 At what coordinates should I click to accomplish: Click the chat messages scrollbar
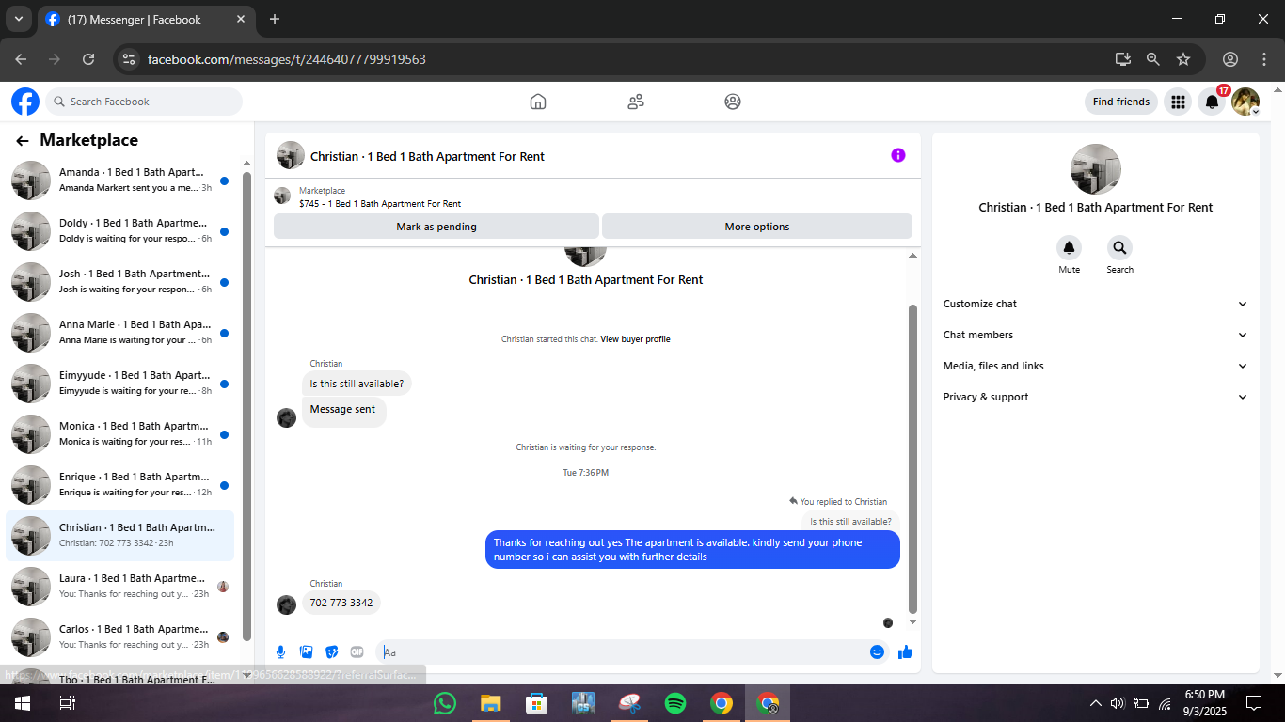point(912,458)
